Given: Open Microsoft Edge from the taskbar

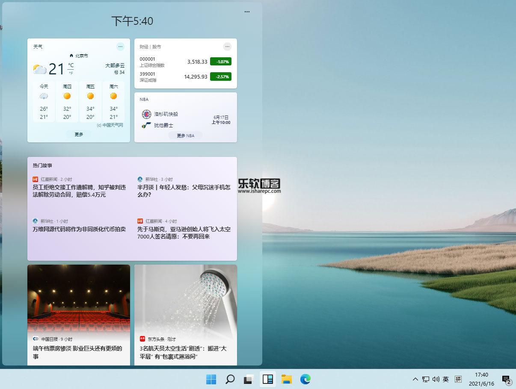Looking at the screenshot, I should point(305,379).
